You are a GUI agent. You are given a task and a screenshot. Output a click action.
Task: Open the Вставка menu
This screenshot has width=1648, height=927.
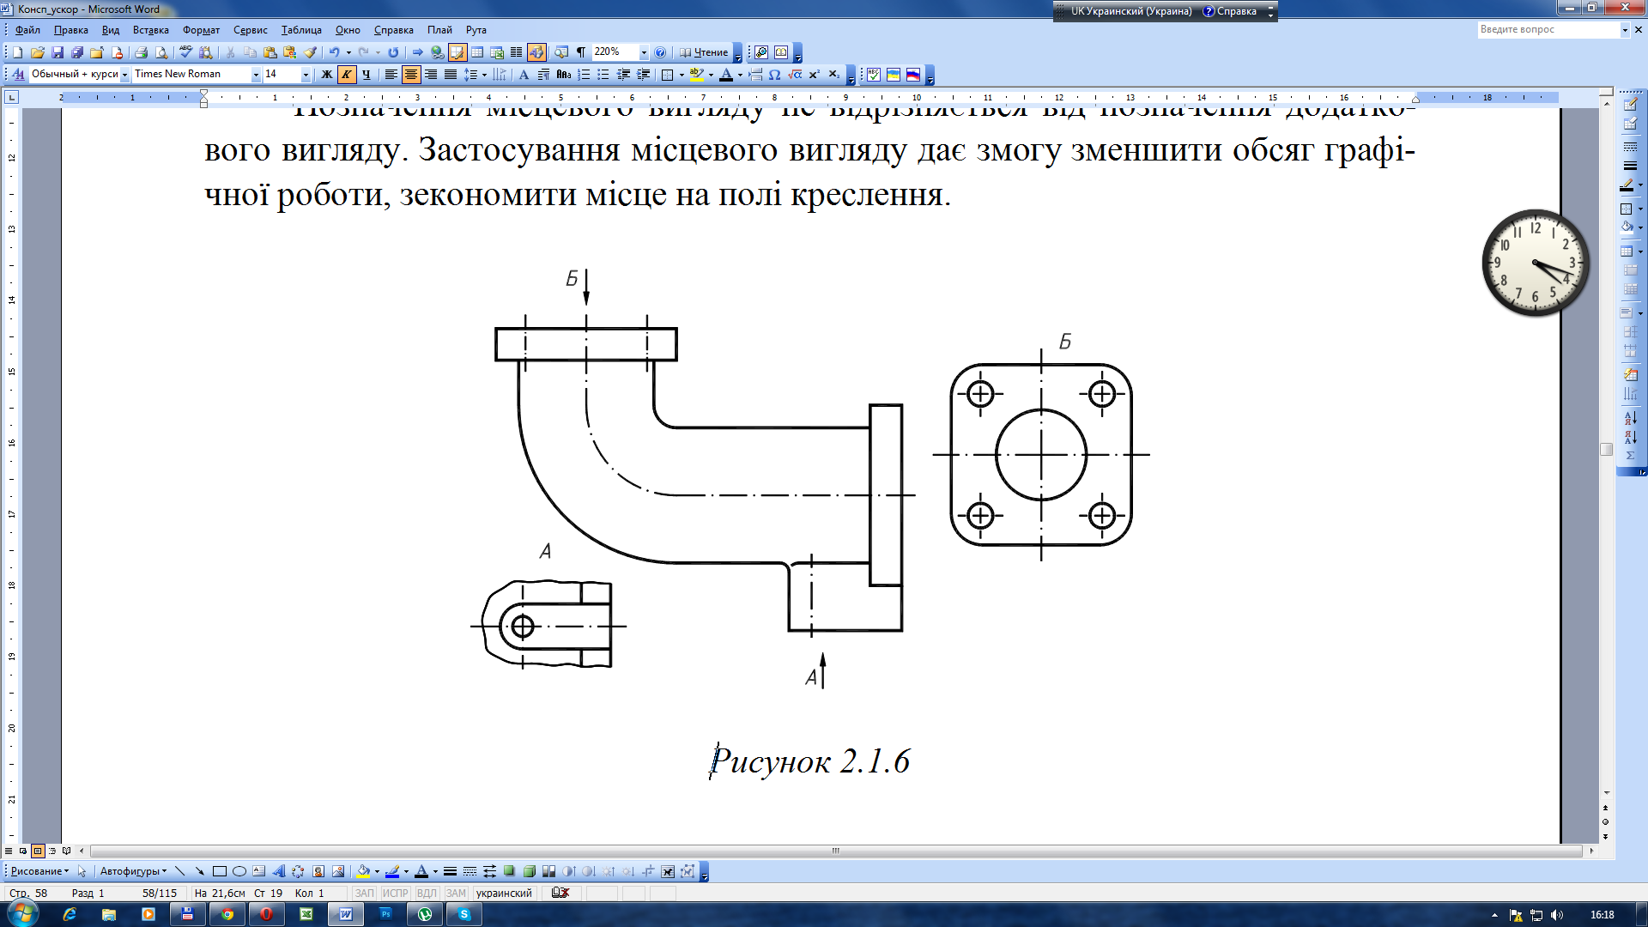pos(150,30)
